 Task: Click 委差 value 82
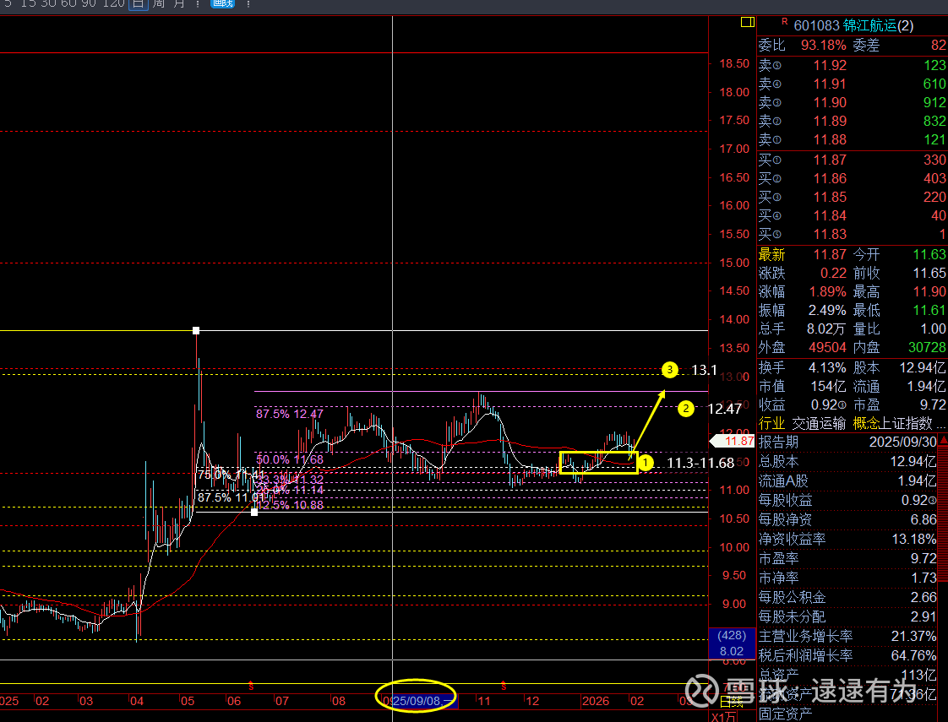click(939, 46)
